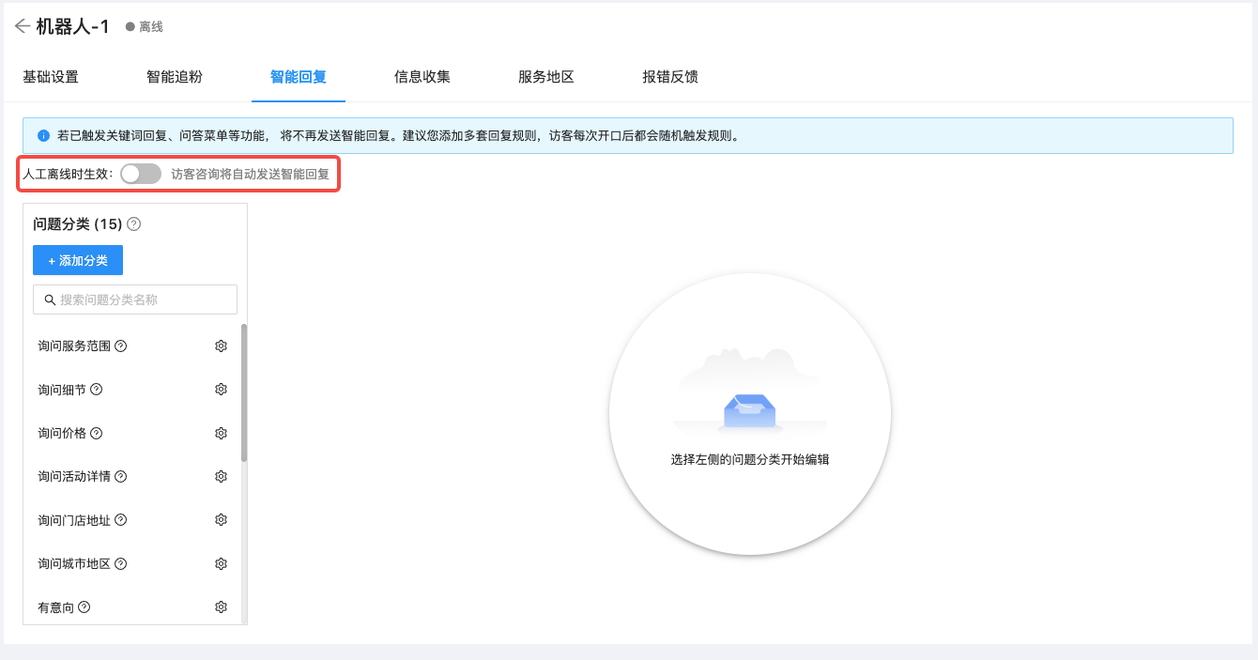Click the info icon in the blue banner
The height and width of the screenshot is (660, 1258).
[42, 135]
